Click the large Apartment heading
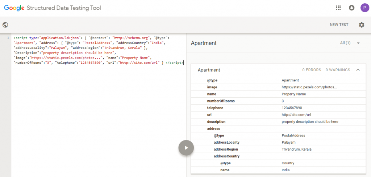The height and width of the screenshot is (177, 371). 204,43
